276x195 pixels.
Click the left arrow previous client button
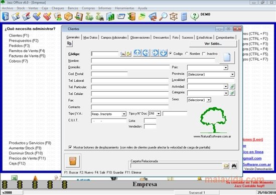pos(146,53)
